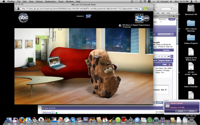The height and width of the screenshot is (125, 200).
Task: Launch Photo Booth from the dock
Action: (x=124, y=120)
